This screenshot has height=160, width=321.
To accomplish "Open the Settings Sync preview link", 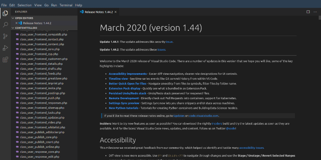I will click(124, 103).
